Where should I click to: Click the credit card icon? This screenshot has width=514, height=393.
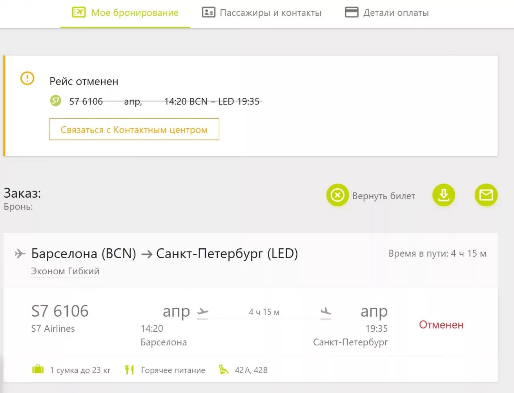[352, 12]
